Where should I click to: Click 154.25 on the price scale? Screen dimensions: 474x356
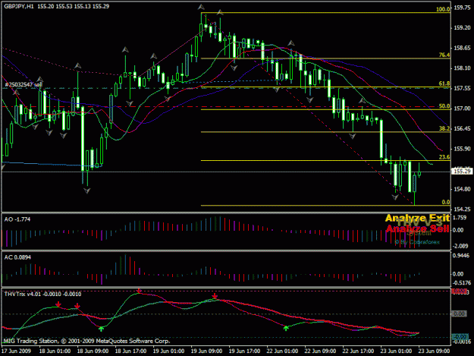(462, 210)
